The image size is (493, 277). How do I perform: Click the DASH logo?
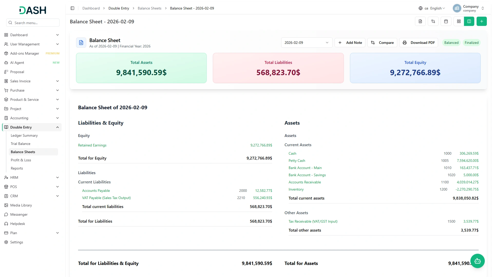coord(33,10)
